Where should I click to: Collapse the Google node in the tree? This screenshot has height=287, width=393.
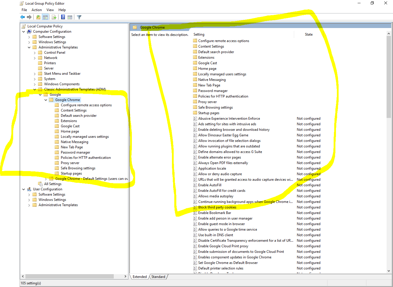pyautogui.click(x=40, y=95)
